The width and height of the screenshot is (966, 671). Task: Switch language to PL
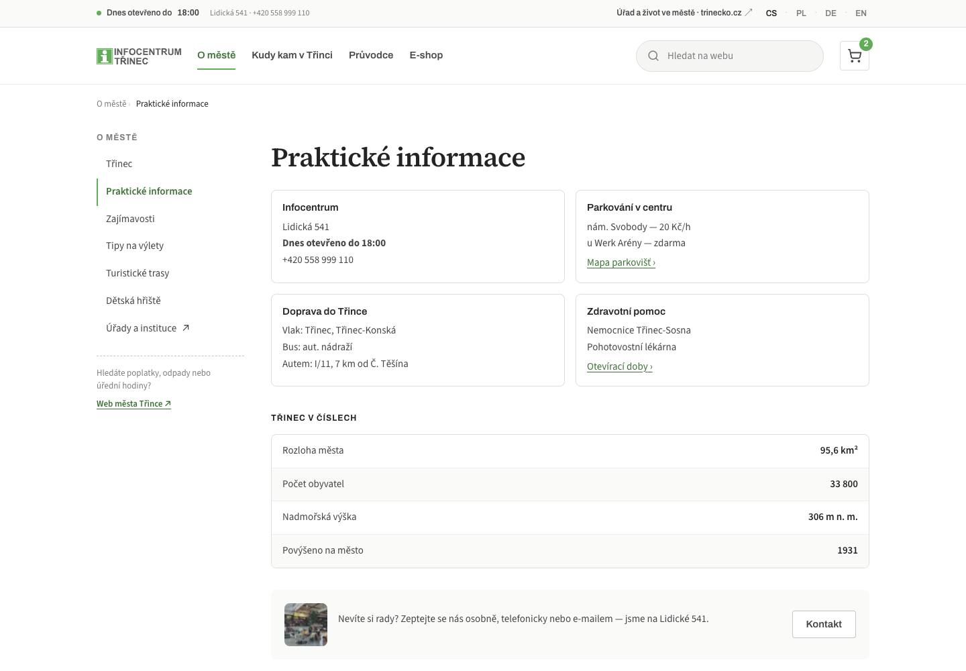tap(801, 13)
